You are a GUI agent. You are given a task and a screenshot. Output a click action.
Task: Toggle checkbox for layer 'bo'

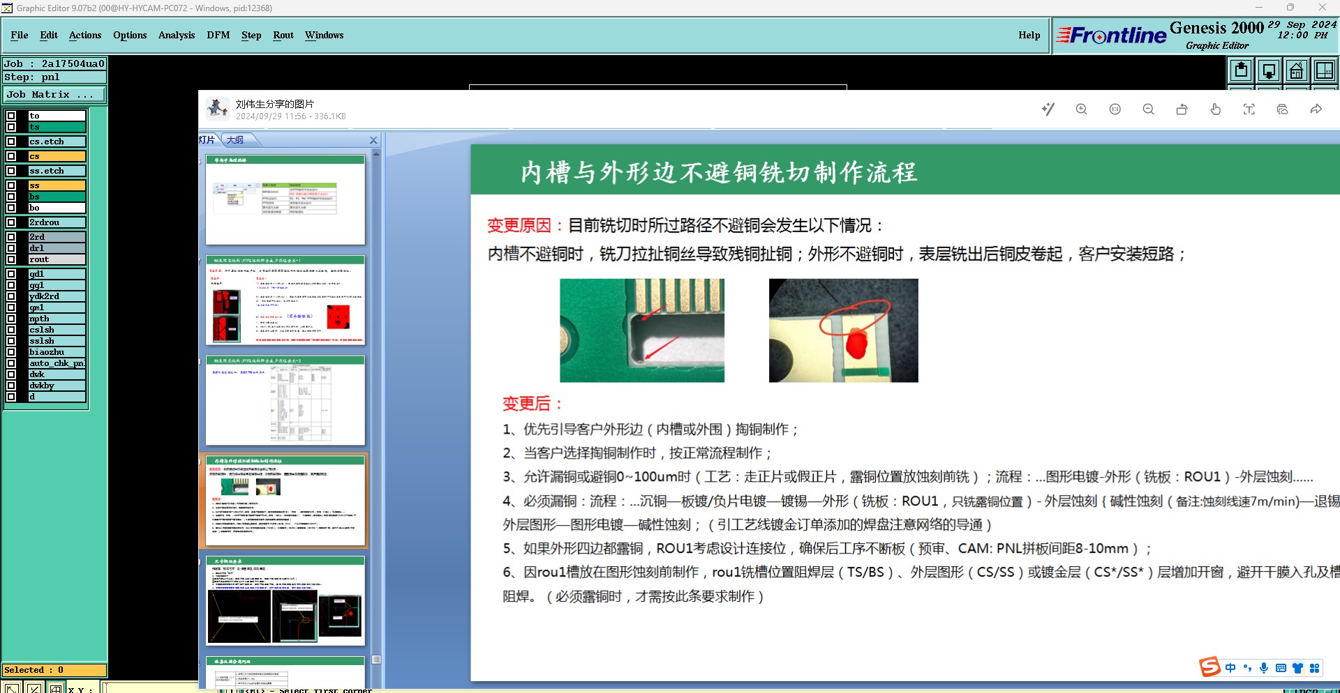coord(11,208)
